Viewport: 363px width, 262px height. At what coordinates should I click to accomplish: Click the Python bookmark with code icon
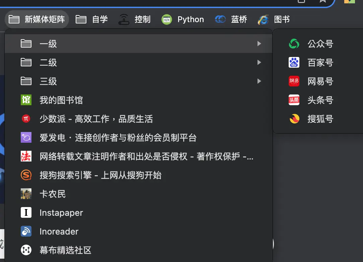click(x=183, y=19)
